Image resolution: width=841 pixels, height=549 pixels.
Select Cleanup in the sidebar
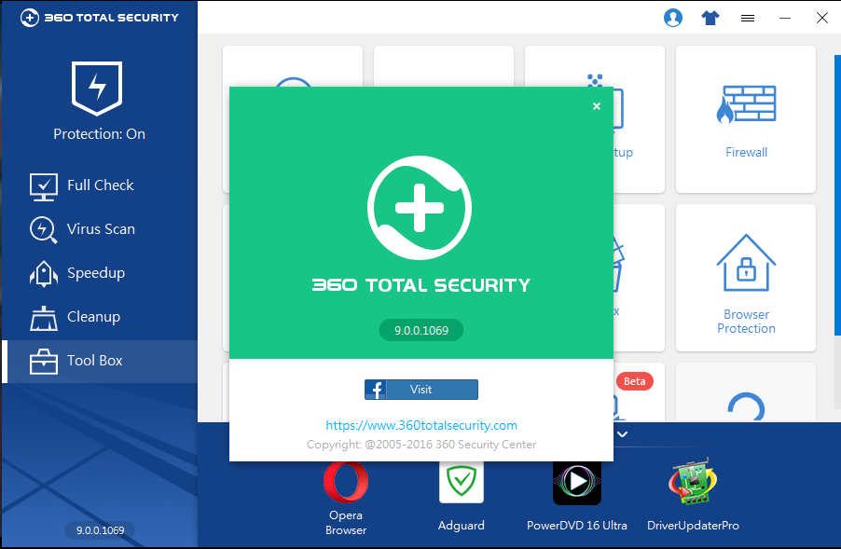pos(100,318)
